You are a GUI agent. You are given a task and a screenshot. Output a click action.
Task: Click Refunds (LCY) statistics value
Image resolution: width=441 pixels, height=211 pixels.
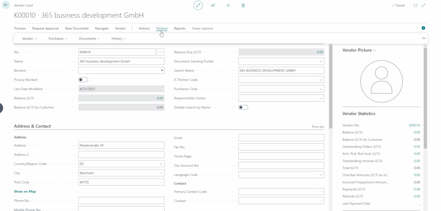click(417, 196)
